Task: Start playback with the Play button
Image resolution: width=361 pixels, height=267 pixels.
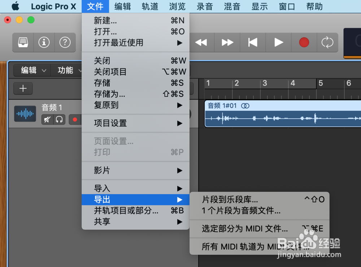Action: [279, 42]
